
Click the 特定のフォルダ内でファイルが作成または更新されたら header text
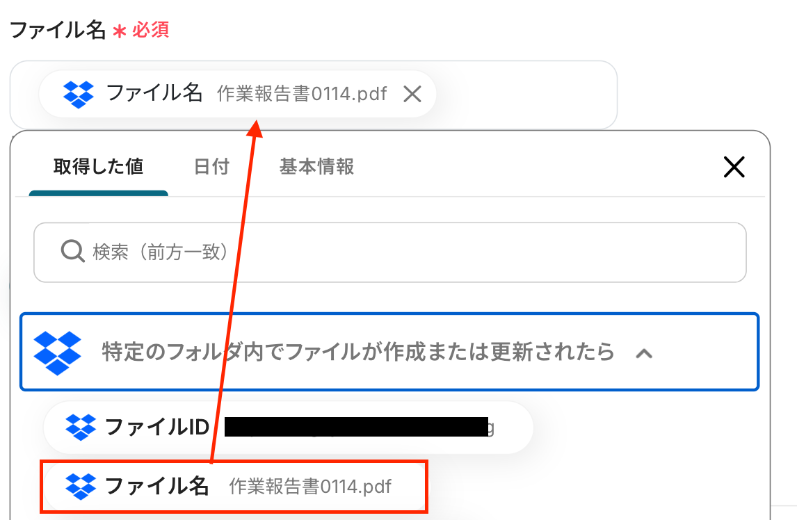tap(358, 352)
